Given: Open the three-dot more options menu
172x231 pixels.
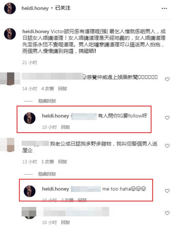Looking at the screenshot, I should click(164, 8).
